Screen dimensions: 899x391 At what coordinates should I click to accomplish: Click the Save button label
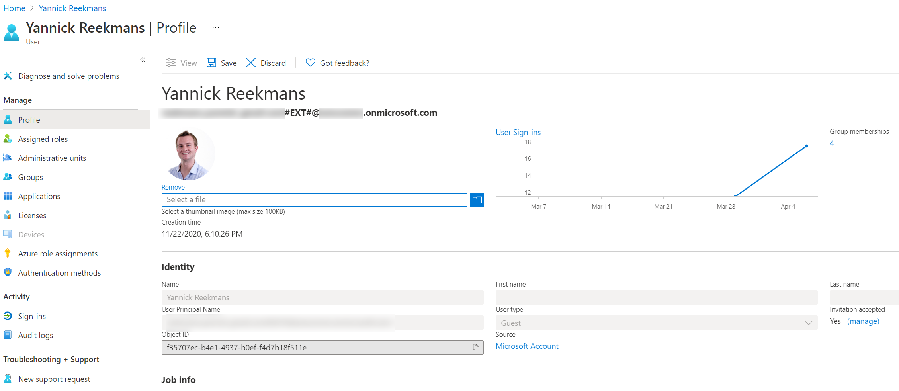229,63
